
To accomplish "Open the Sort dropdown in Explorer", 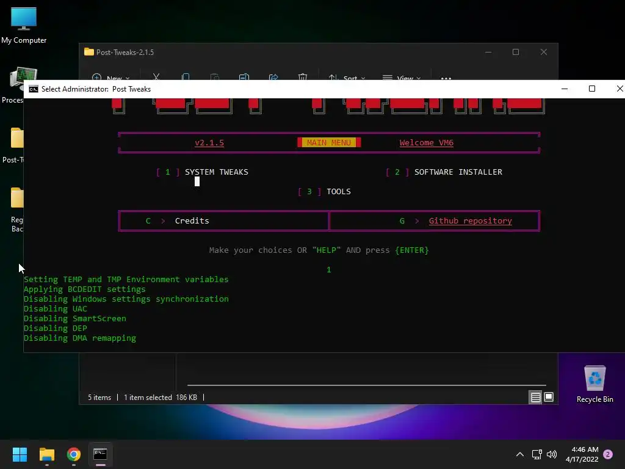I will tap(347, 78).
